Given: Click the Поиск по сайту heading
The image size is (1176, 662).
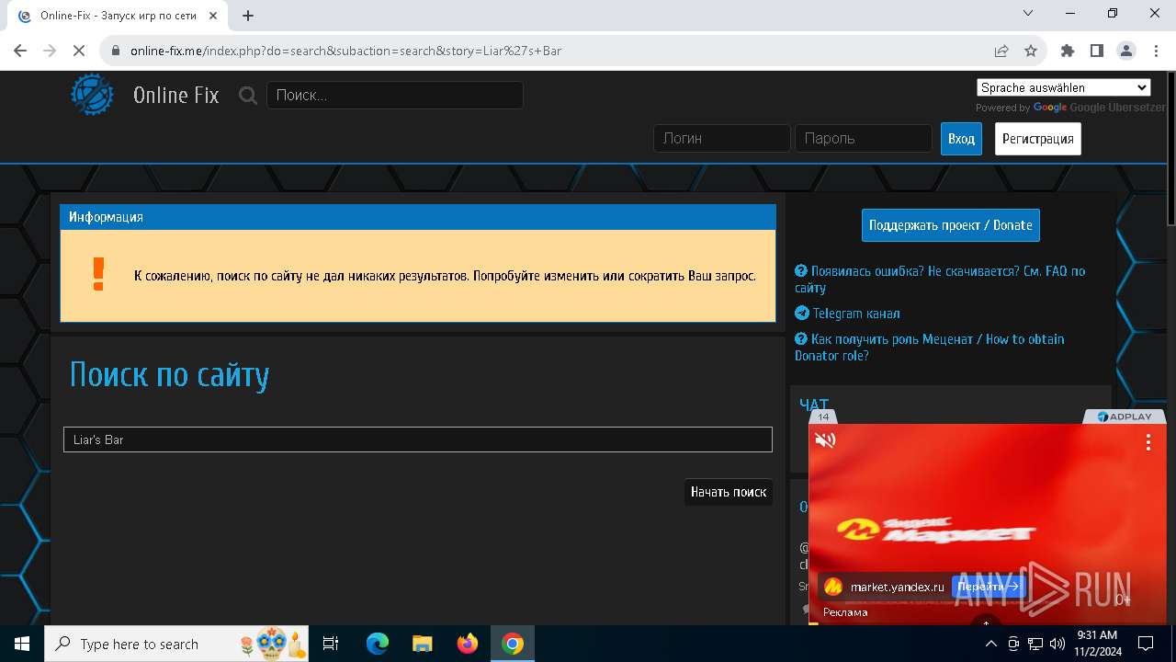Looking at the screenshot, I should coord(169,374).
